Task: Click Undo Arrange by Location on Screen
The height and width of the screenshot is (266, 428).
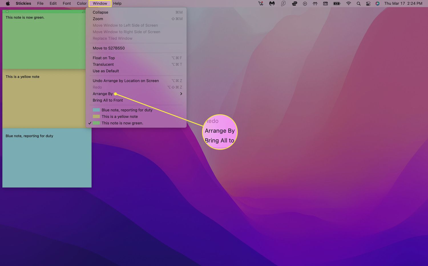Action: 126,81
